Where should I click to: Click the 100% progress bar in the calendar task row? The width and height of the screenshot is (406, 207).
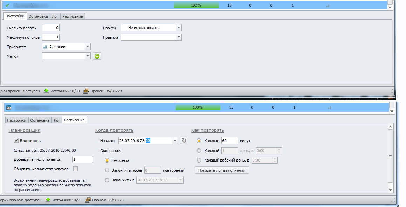[x=198, y=107]
